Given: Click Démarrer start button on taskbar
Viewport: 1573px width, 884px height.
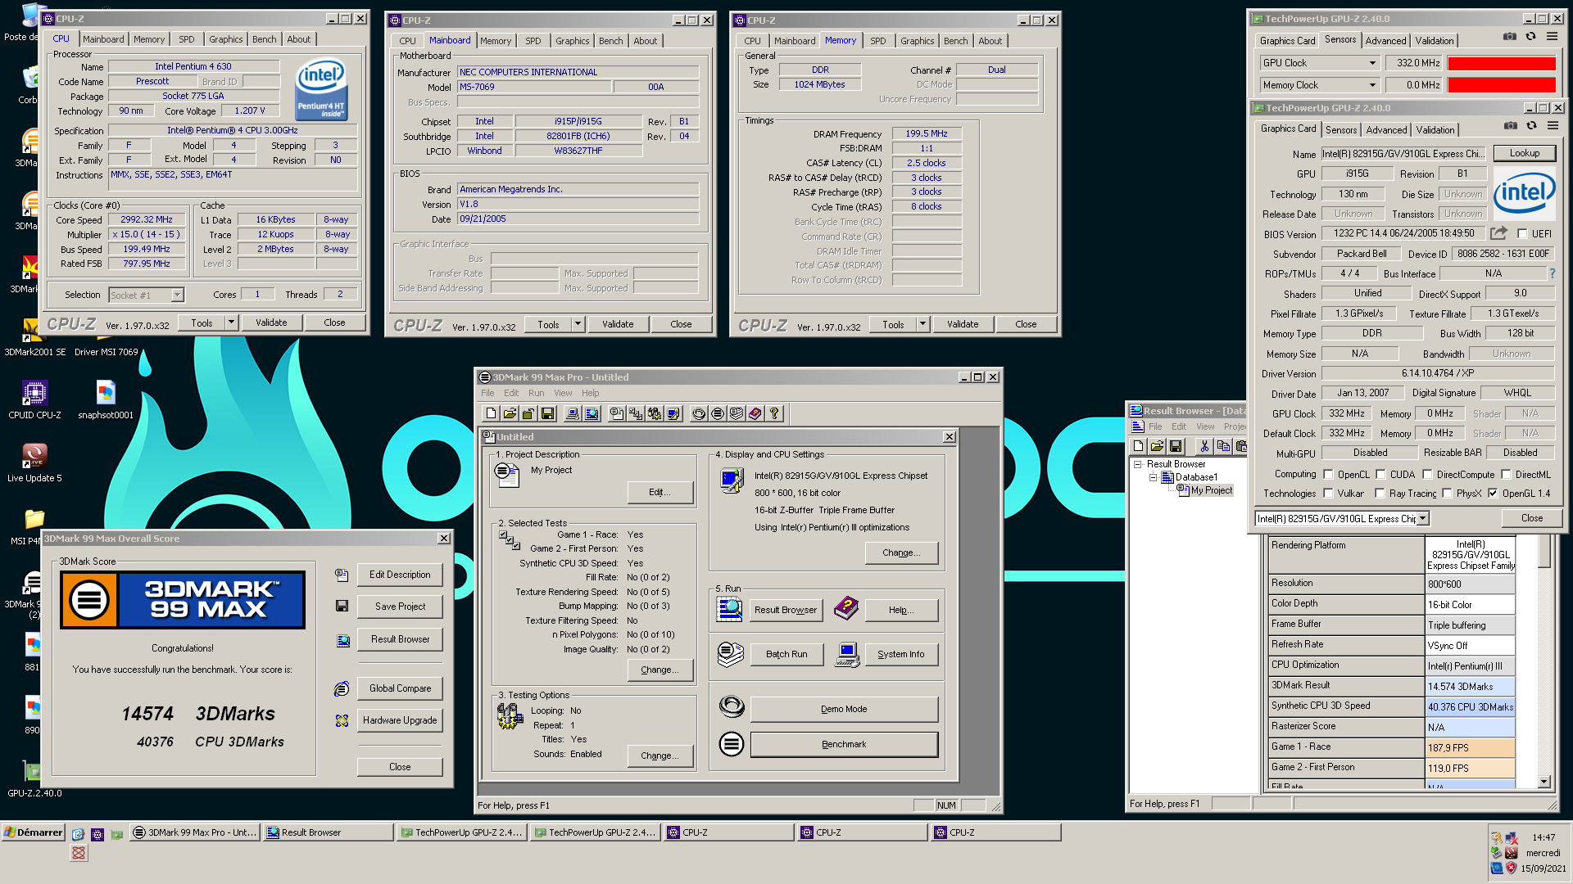Looking at the screenshot, I should coord(34,832).
